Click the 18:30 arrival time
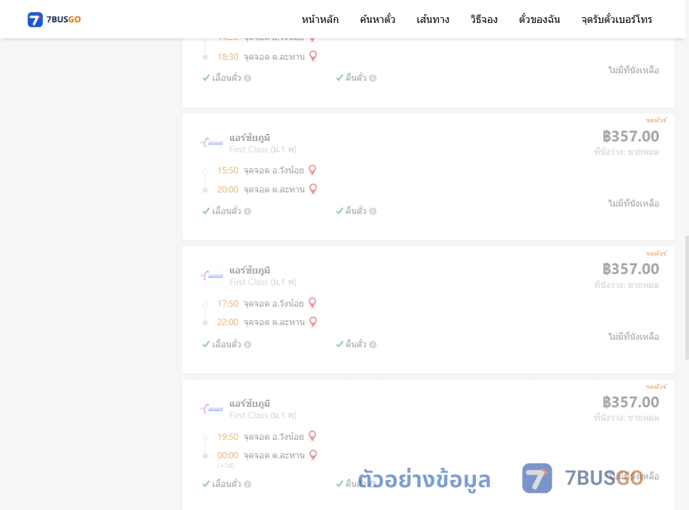 228,57
